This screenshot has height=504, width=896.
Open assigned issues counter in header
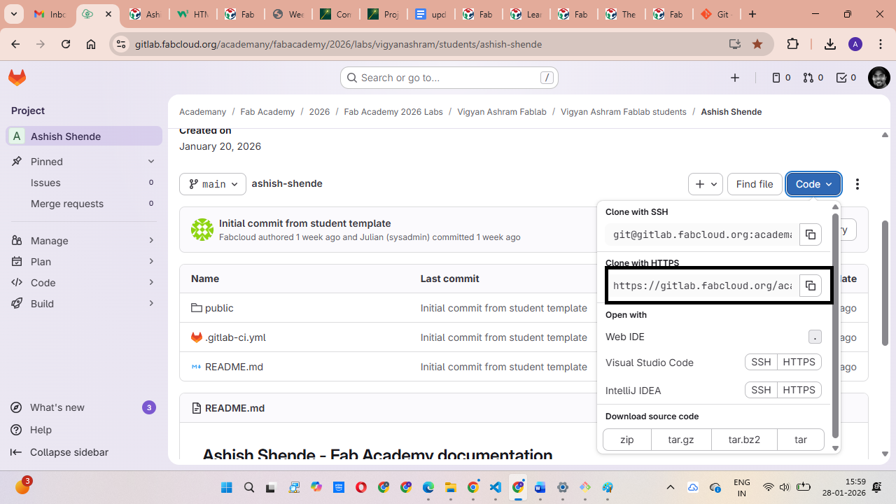coord(780,78)
